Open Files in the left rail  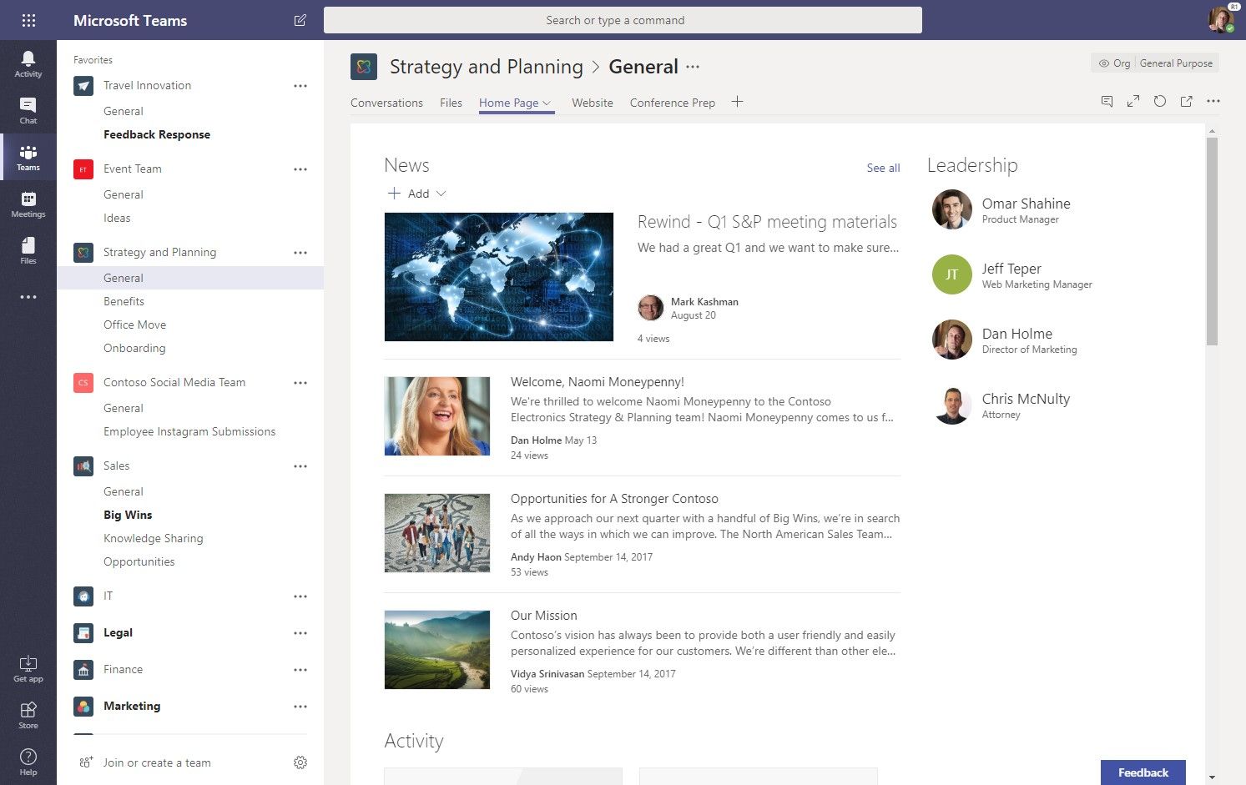point(28,250)
